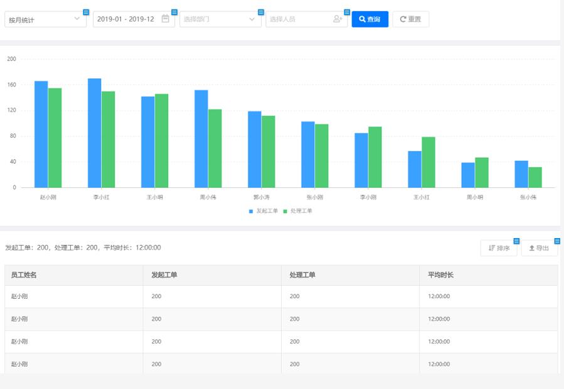Click the calendar icon in date range field
Viewport: 564px width, 389px height.
click(x=166, y=19)
